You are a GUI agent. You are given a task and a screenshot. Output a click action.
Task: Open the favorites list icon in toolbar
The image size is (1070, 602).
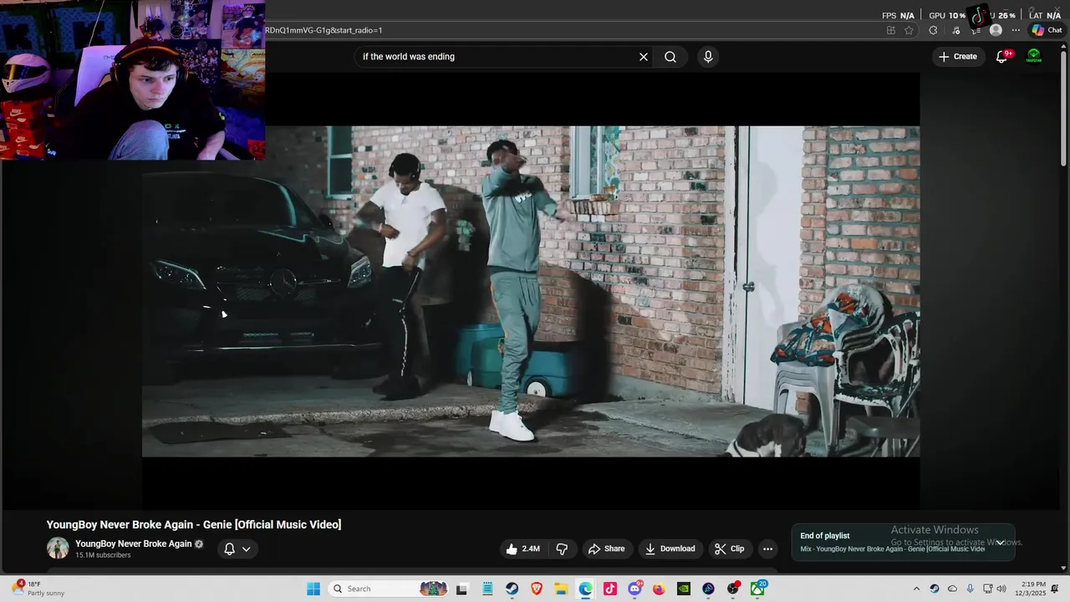click(x=976, y=30)
